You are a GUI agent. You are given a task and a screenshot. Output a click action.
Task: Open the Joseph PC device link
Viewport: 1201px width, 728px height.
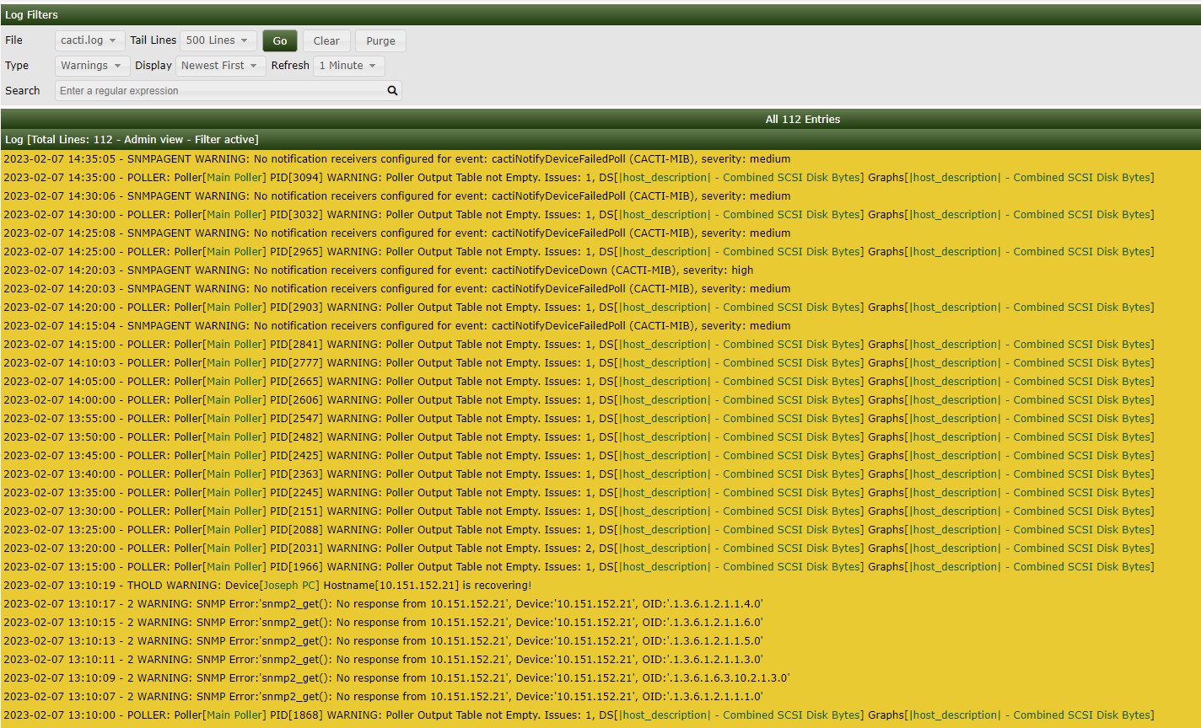click(289, 586)
